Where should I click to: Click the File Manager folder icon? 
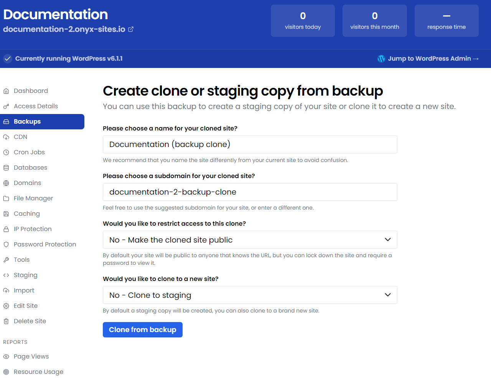pos(6,198)
